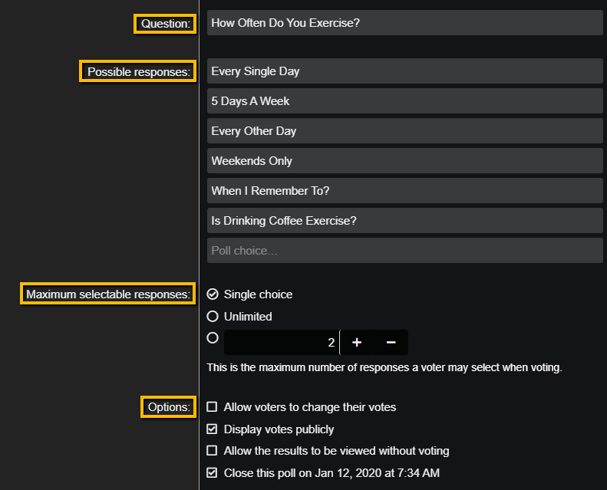607x490 pixels.
Task: Click the empty Poll choice... field
Action: point(404,251)
